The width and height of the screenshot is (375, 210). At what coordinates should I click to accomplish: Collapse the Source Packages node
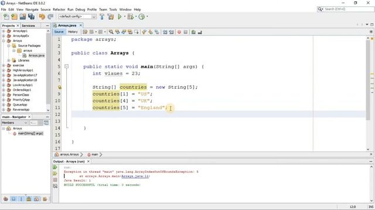pyautogui.click(x=9, y=45)
